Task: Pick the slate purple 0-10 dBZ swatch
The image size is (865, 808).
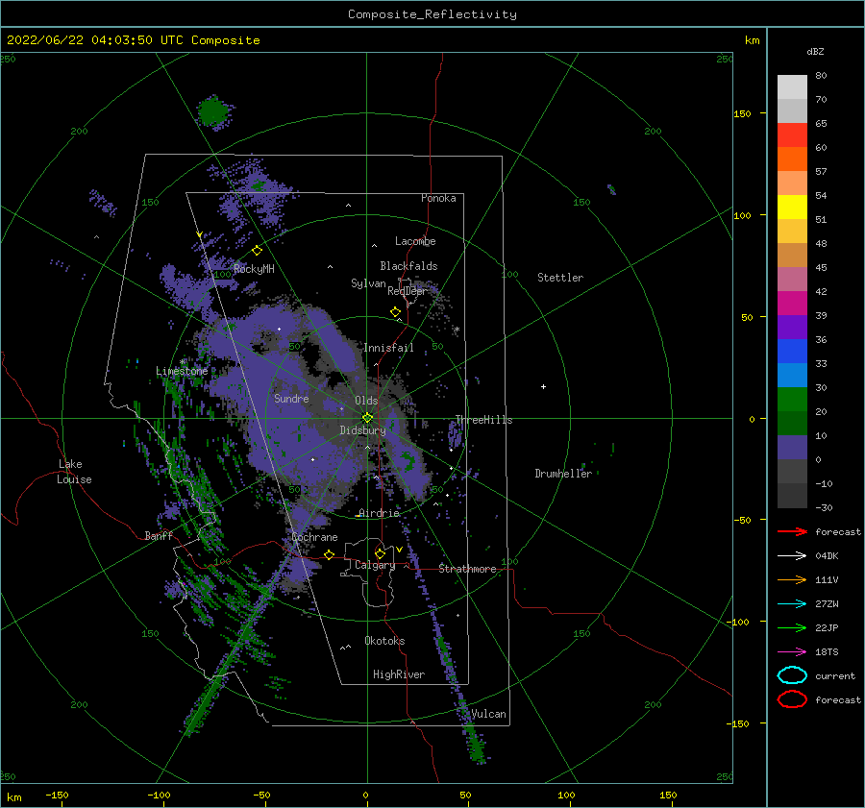Action: tap(792, 448)
